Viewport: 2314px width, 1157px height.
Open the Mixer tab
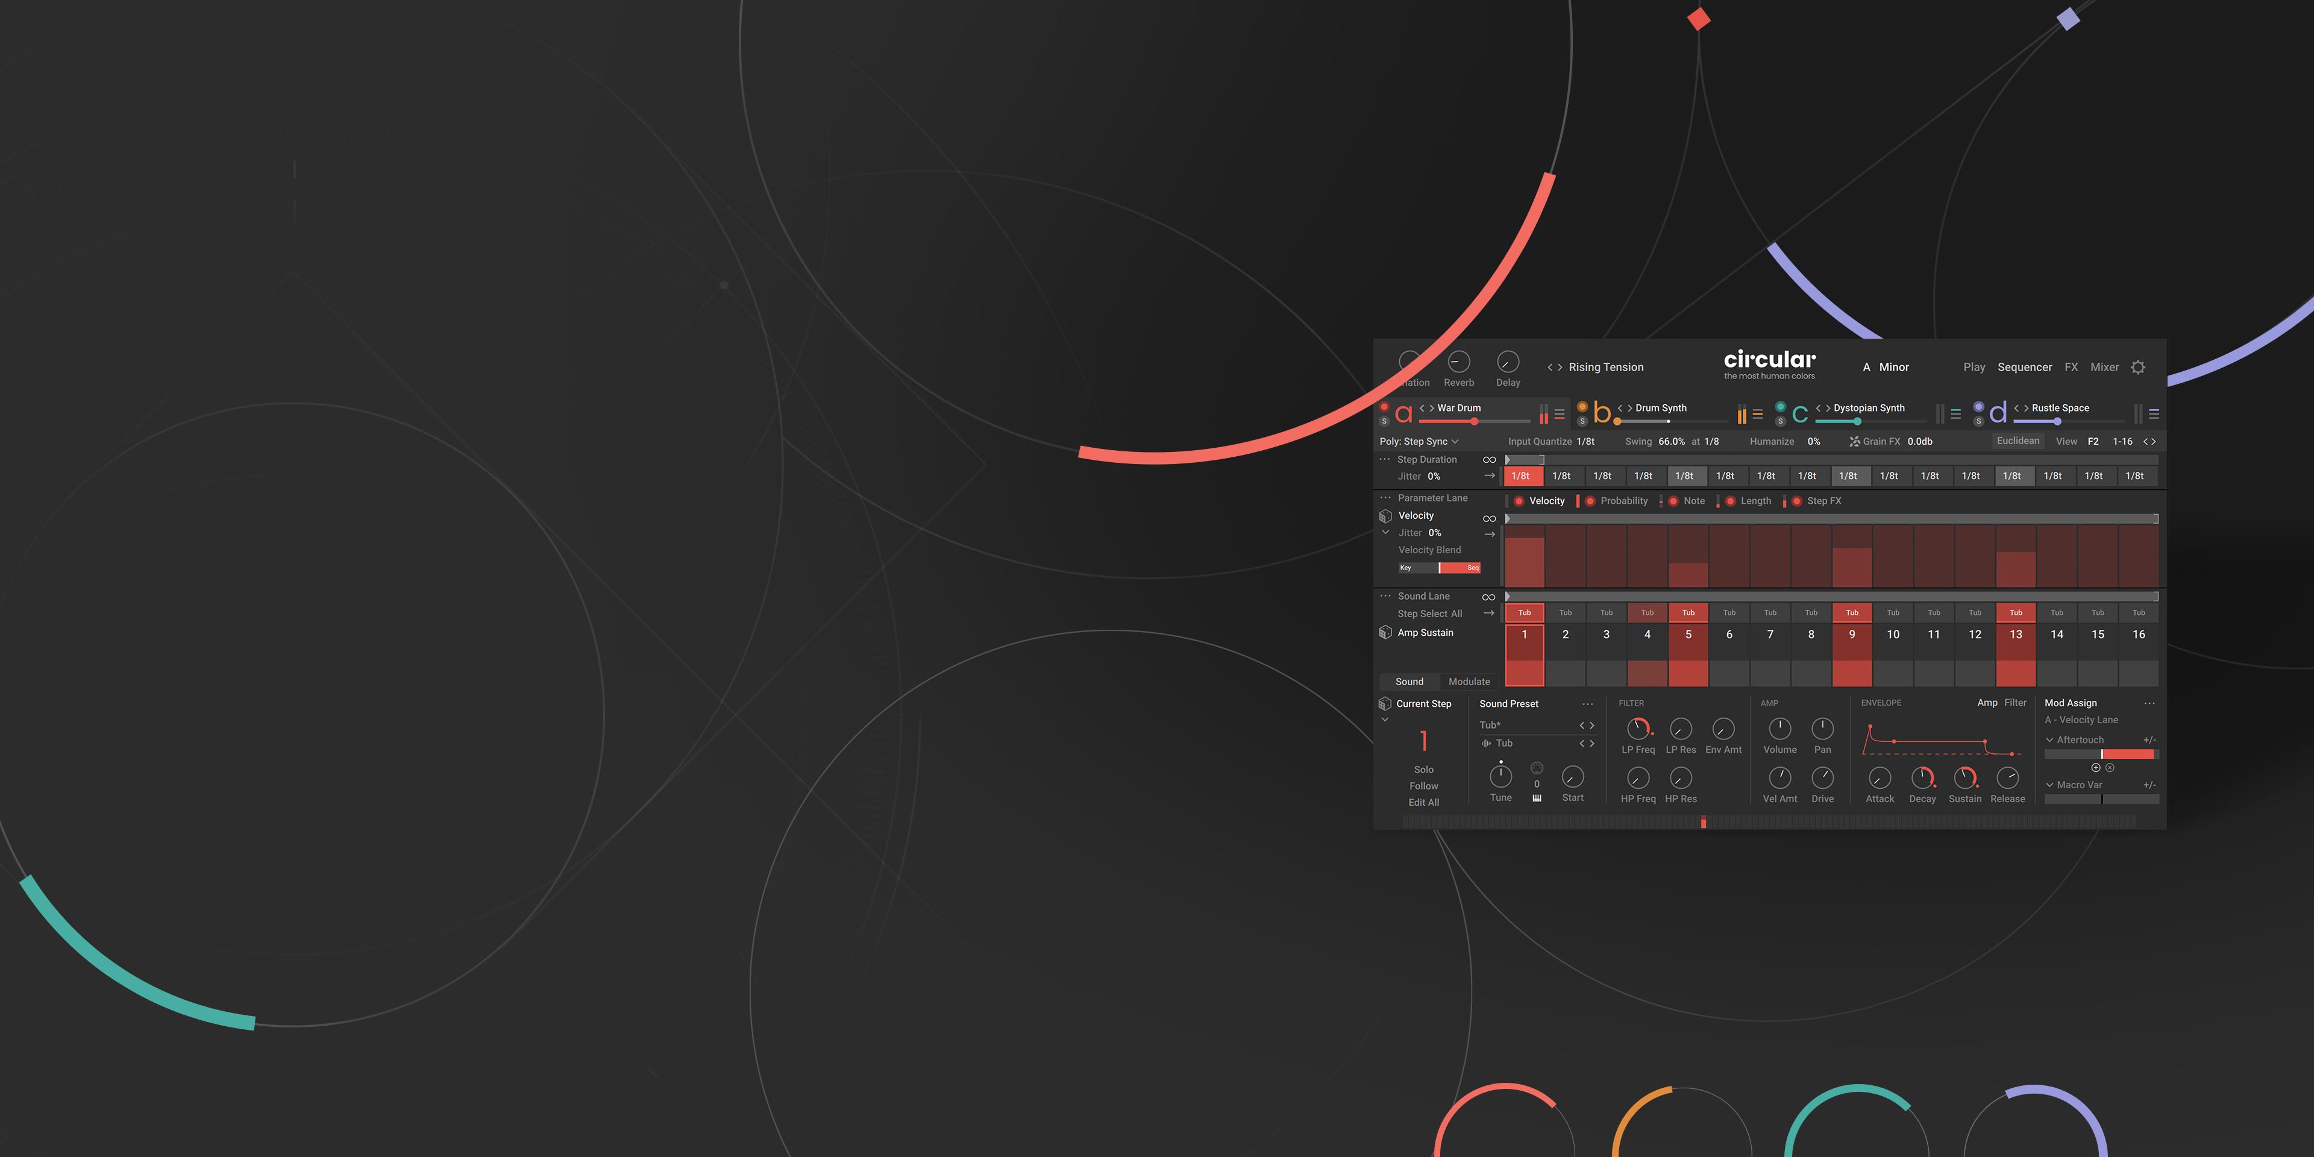[2105, 368]
